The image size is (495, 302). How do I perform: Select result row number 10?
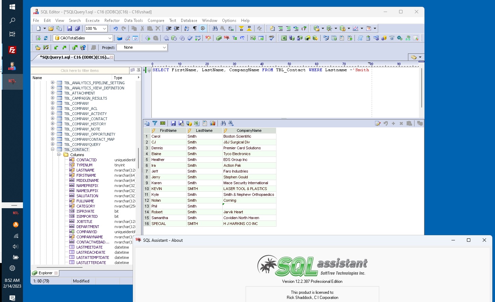[147, 189]
